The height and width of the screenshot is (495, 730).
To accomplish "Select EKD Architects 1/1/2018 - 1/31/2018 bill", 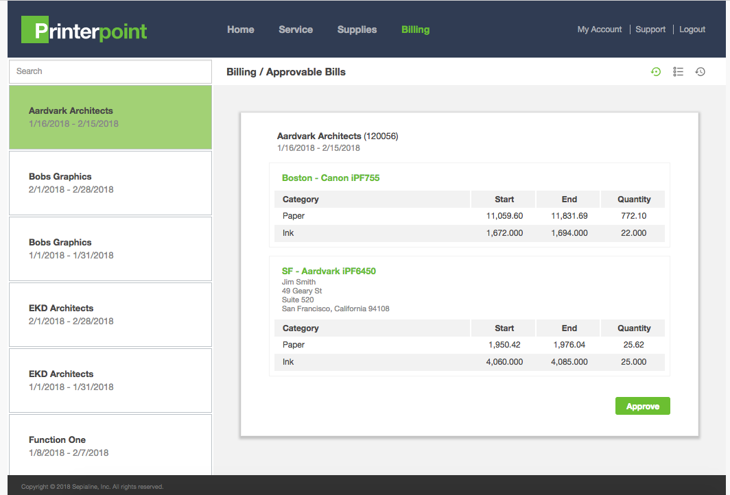I will point(110,381).
